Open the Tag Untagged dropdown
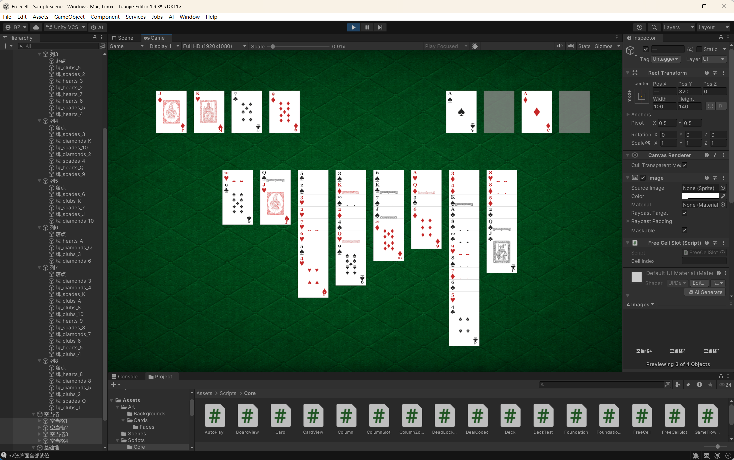This screenshot has height=460, width=734. point(666,59)
